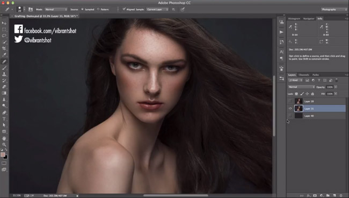
Task: Hide Layer 31 via eye icon
Action: click(290, 109)
